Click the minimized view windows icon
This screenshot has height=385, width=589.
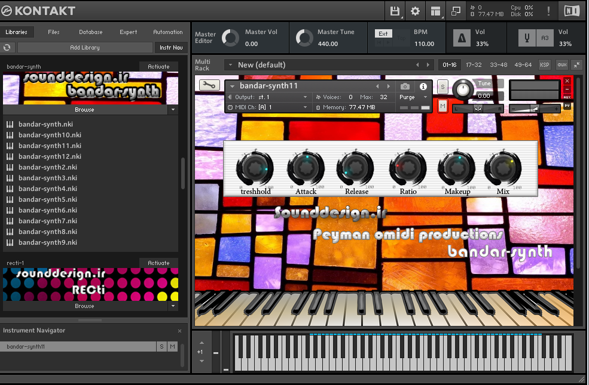[x=456, y=11]
